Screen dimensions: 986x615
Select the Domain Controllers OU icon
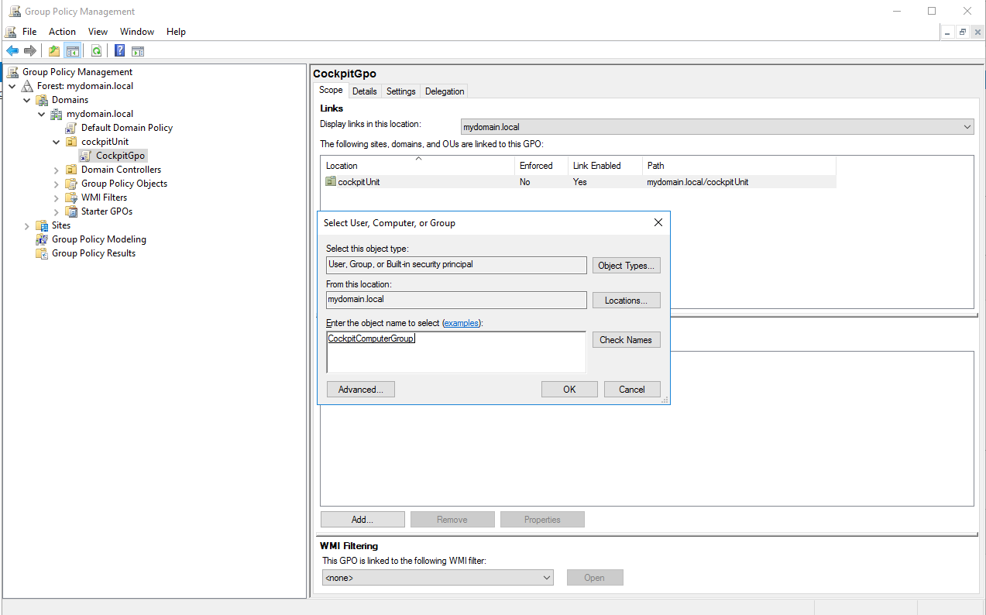[x=71, y=170]
